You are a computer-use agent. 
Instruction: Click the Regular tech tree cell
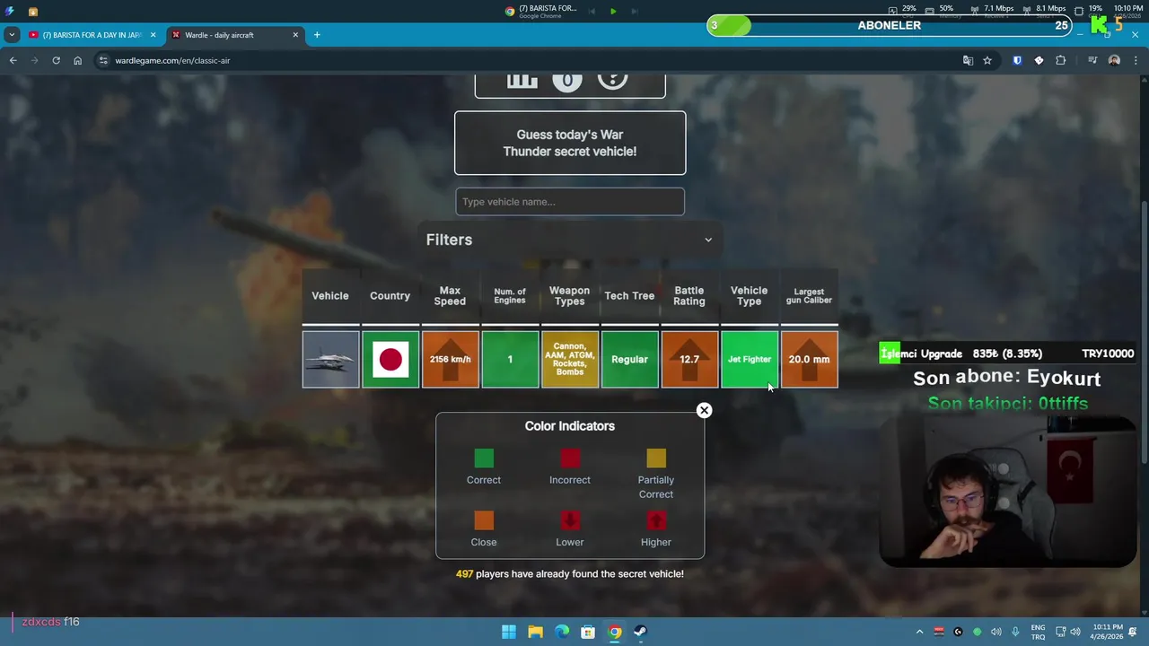629,359
